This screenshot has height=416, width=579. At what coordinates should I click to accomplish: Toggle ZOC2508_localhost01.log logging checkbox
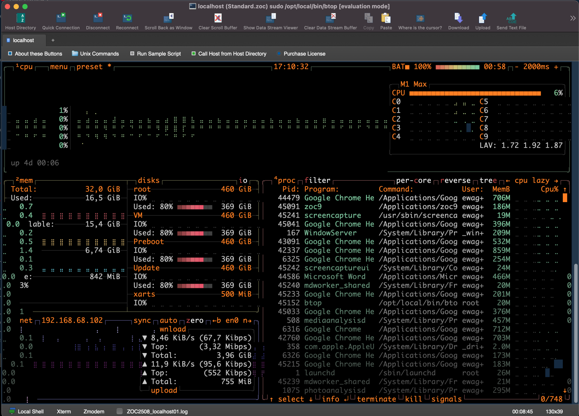click(x=119, y=411)
